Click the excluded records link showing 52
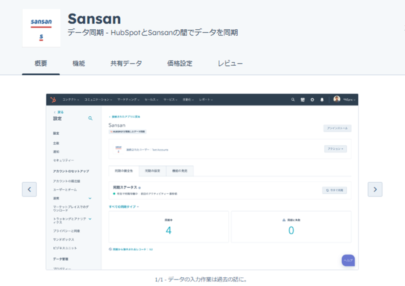Image resolution: width=405 pixels, height=286 pixels. click(x=131, y=249)
